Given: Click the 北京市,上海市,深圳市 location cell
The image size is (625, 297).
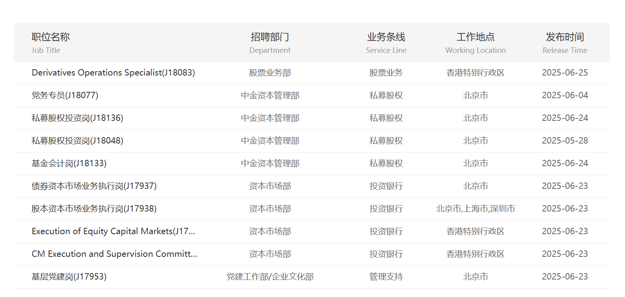Looking at the screenshot, I should 475,209.
